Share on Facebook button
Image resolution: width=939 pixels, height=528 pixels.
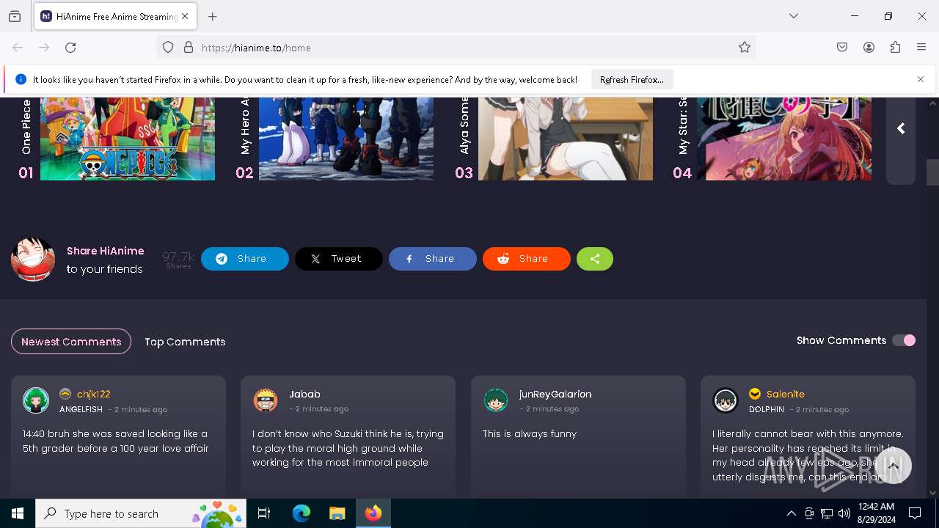(433, 259)
